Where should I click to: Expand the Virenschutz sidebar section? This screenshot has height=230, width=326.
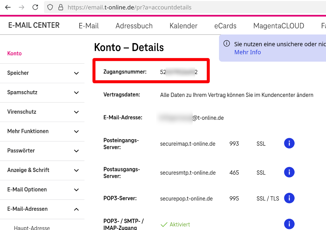coord(76,112)
